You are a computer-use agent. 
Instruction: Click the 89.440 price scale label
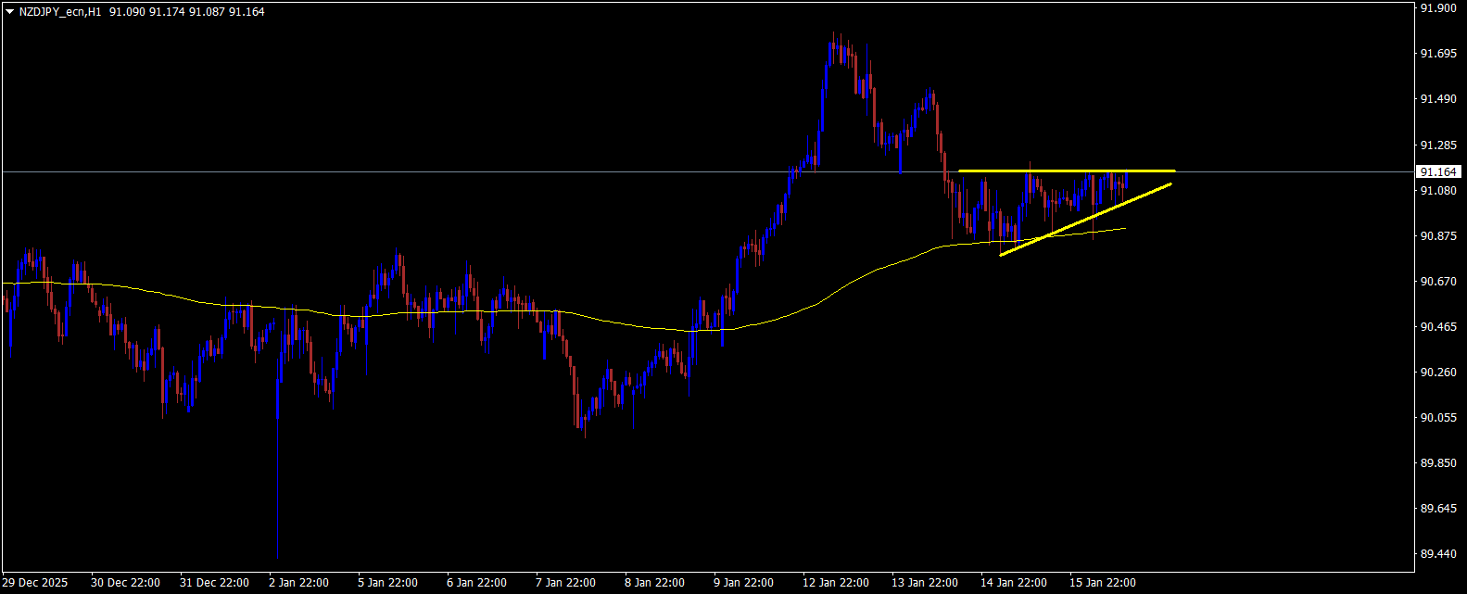point(1439,554)
